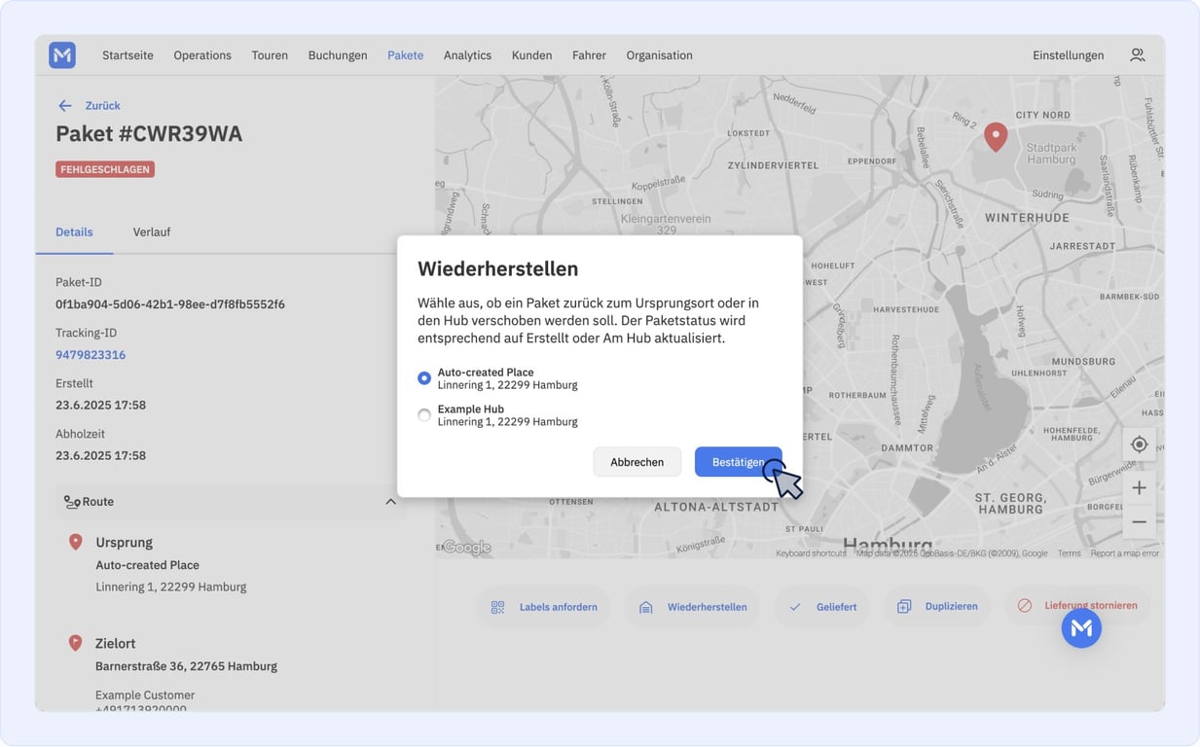1200x747 pixels.
Task: Open the floating M chat bubble
Action: pos(1081,628)
